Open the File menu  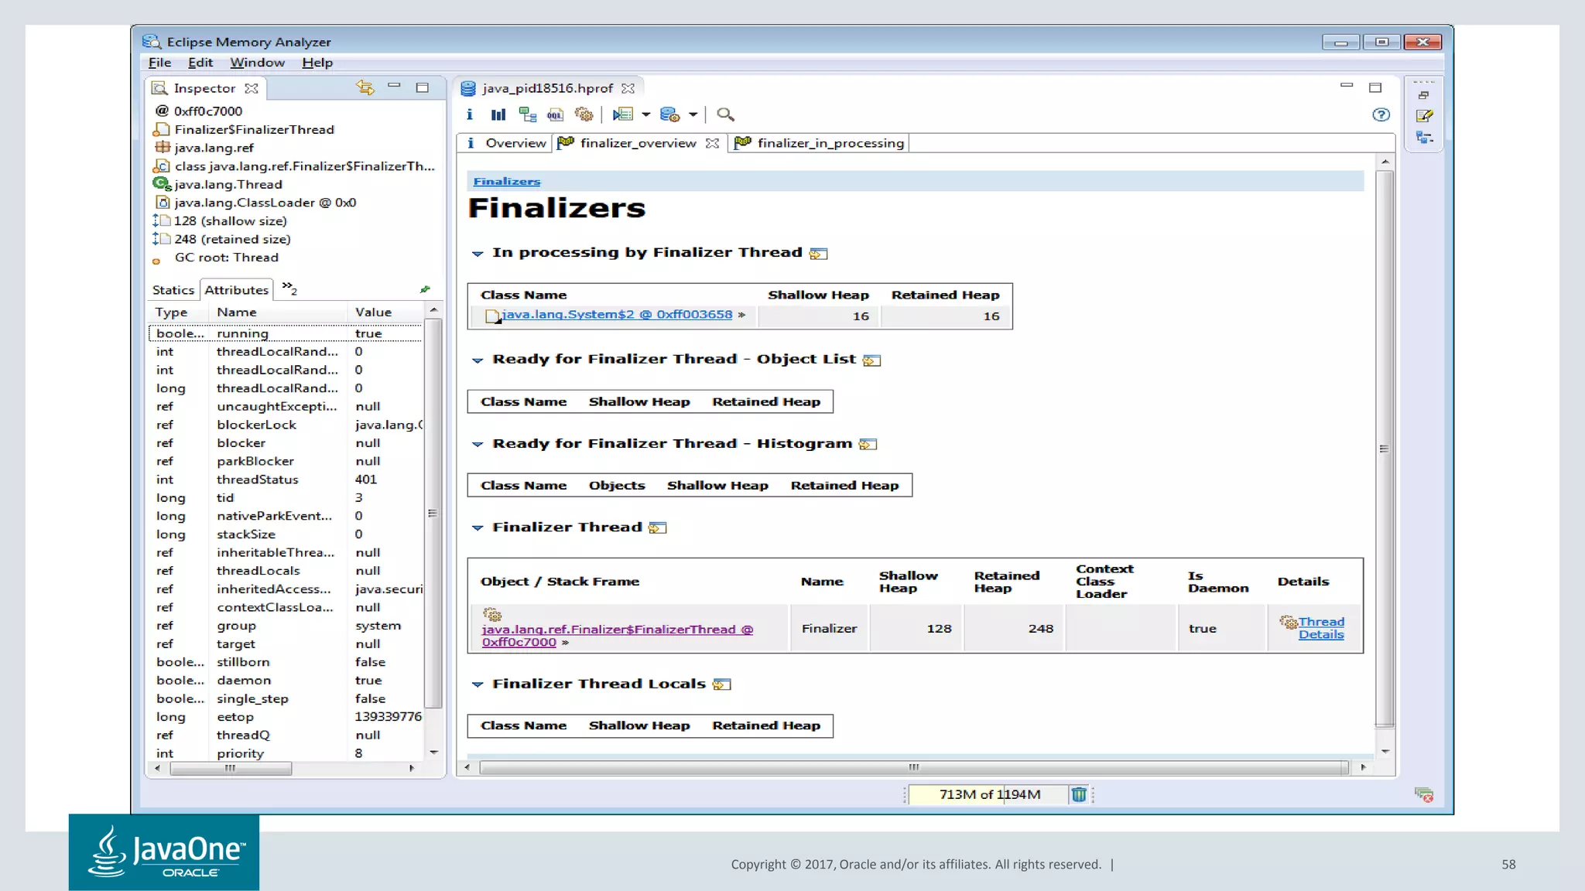(159, 63)
